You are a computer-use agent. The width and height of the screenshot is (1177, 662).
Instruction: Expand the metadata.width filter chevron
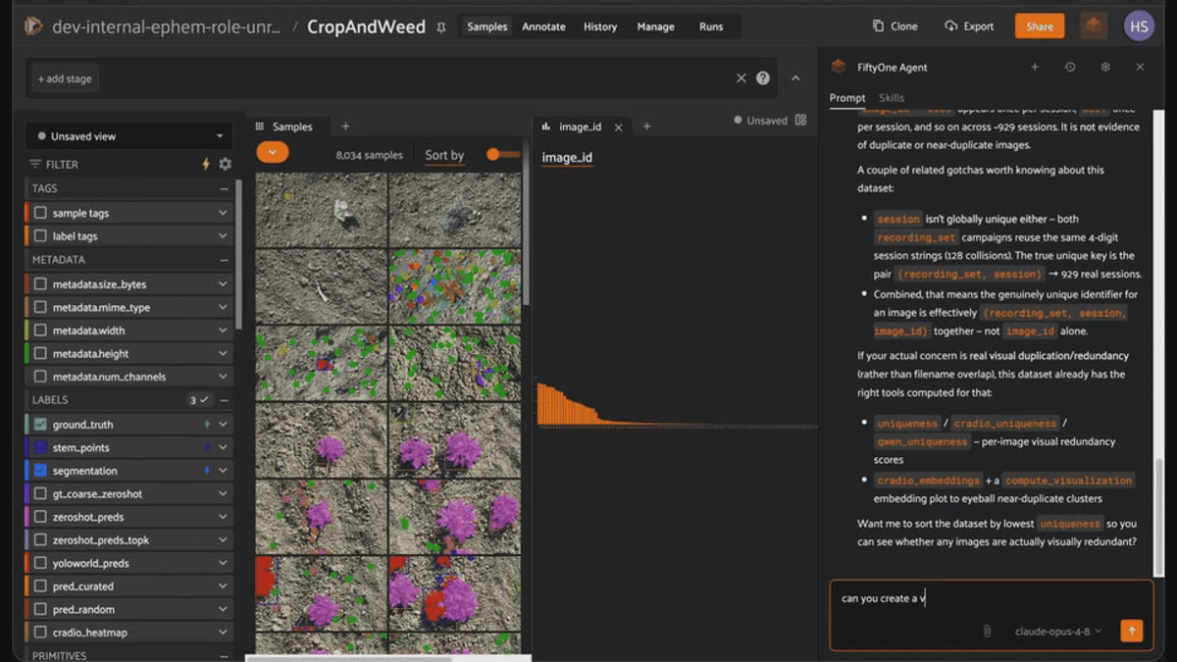click(223, 331)
